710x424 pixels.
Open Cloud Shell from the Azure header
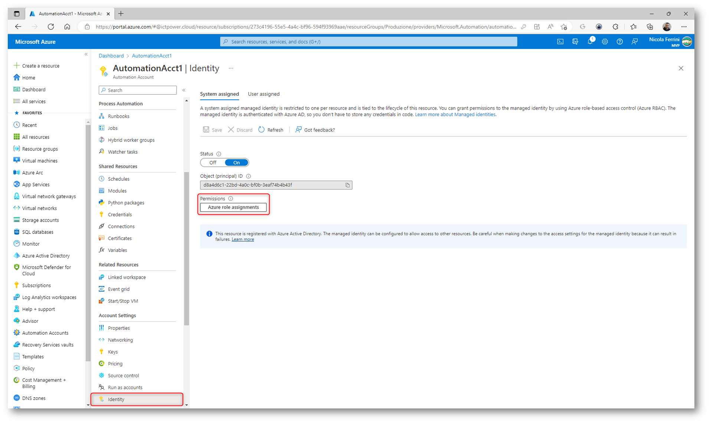560,42
